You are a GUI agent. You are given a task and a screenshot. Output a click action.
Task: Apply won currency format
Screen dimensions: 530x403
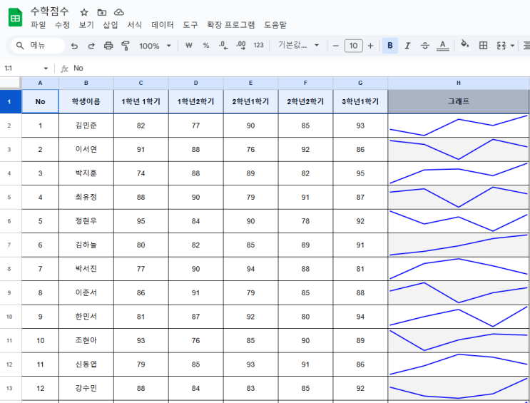tap(189, 46)
